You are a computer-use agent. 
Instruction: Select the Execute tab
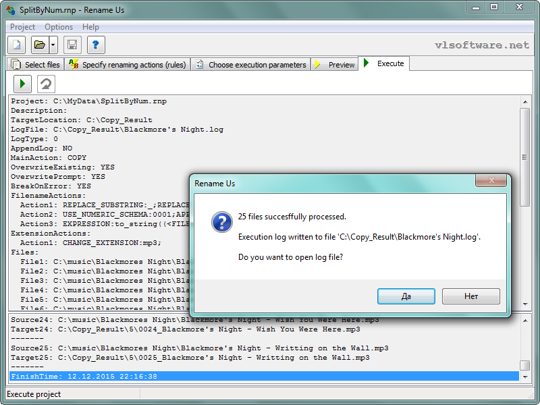(384, 63)
